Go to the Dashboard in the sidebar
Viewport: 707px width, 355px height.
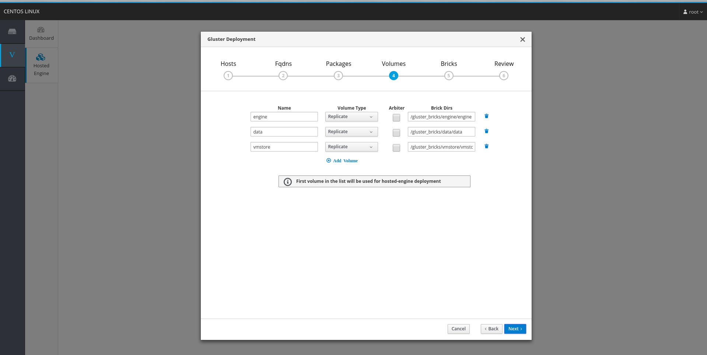41,34
